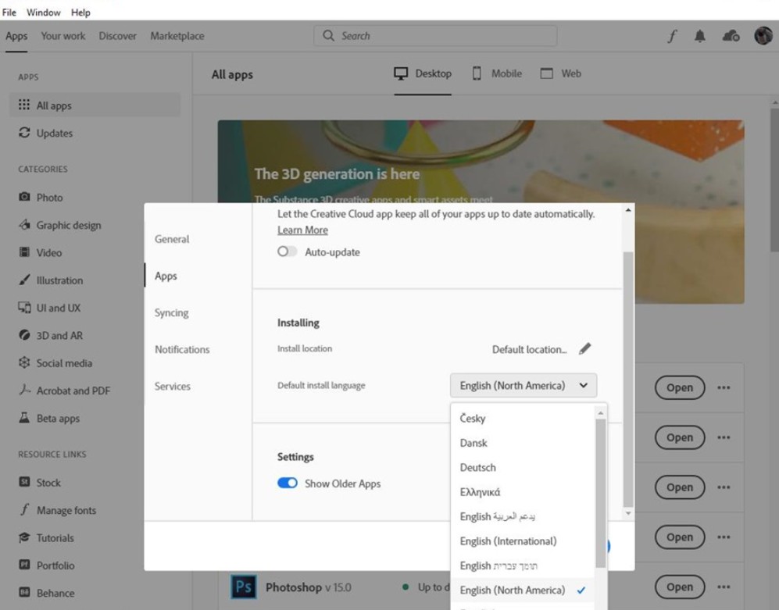The height and width of the screenshot is (610, 779).
Task: Switch to the Mobile apps tab
Action: pos(497,73)
